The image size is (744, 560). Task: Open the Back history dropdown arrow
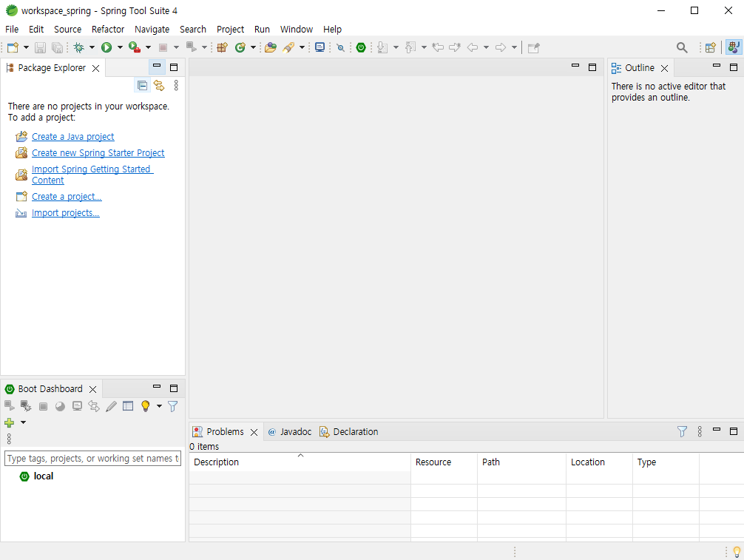[x=486, y=47]
